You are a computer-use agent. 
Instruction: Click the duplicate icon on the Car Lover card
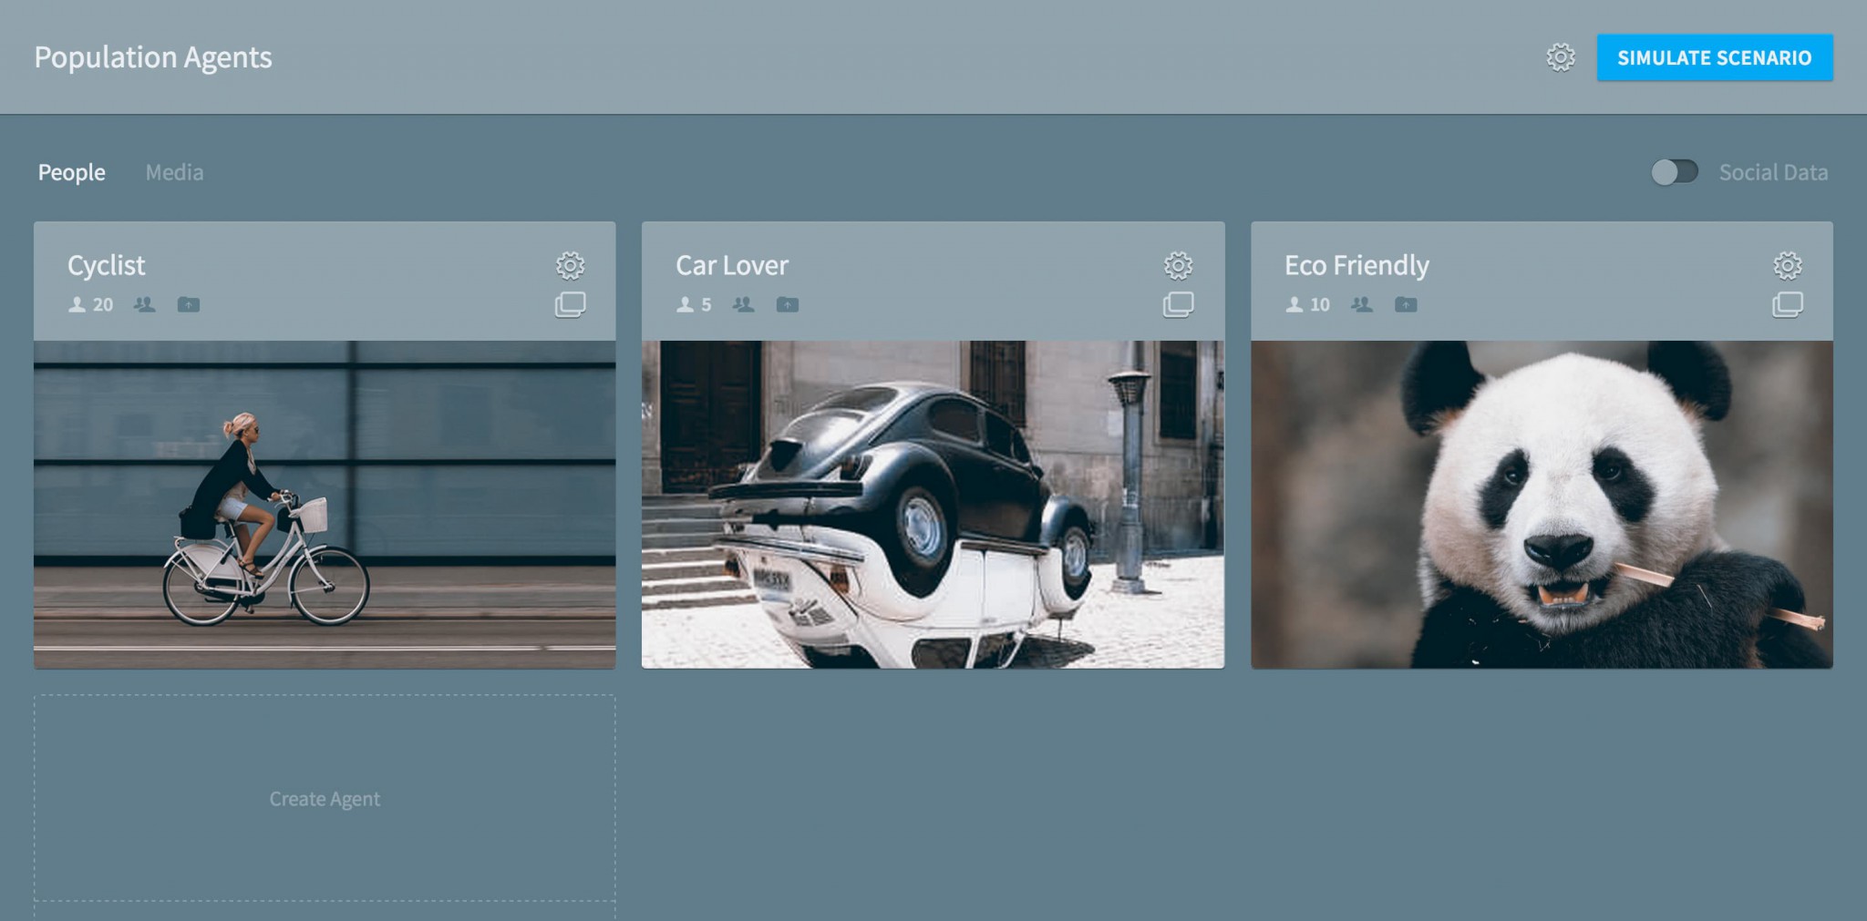click(1180, 305)
